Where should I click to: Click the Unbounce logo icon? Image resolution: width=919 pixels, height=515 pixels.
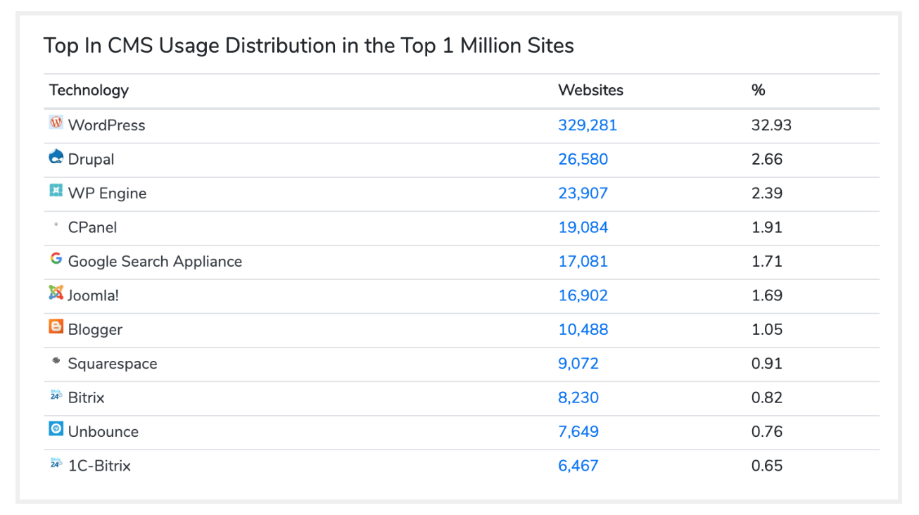coord(56,429)
